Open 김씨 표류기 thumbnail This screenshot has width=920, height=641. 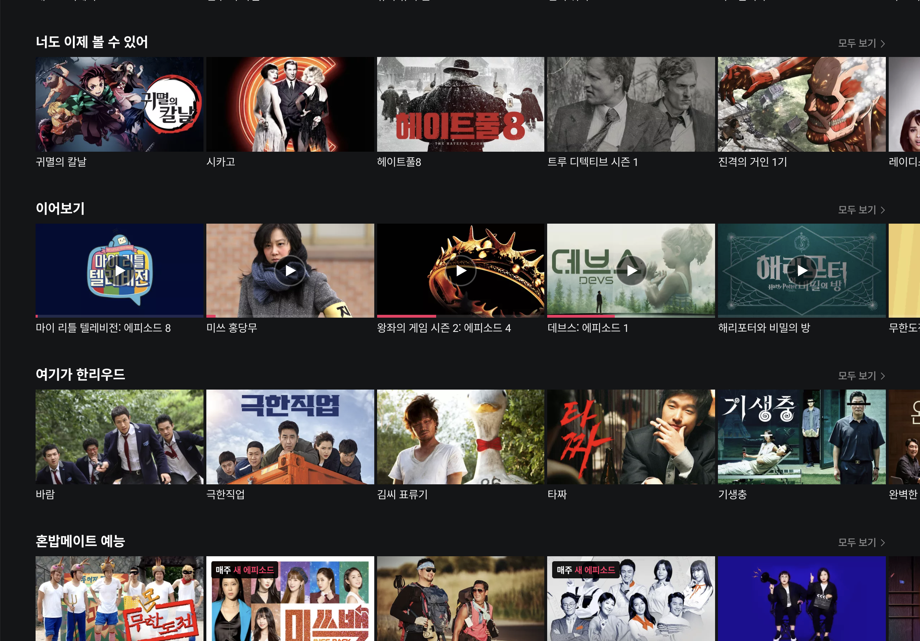461,437
